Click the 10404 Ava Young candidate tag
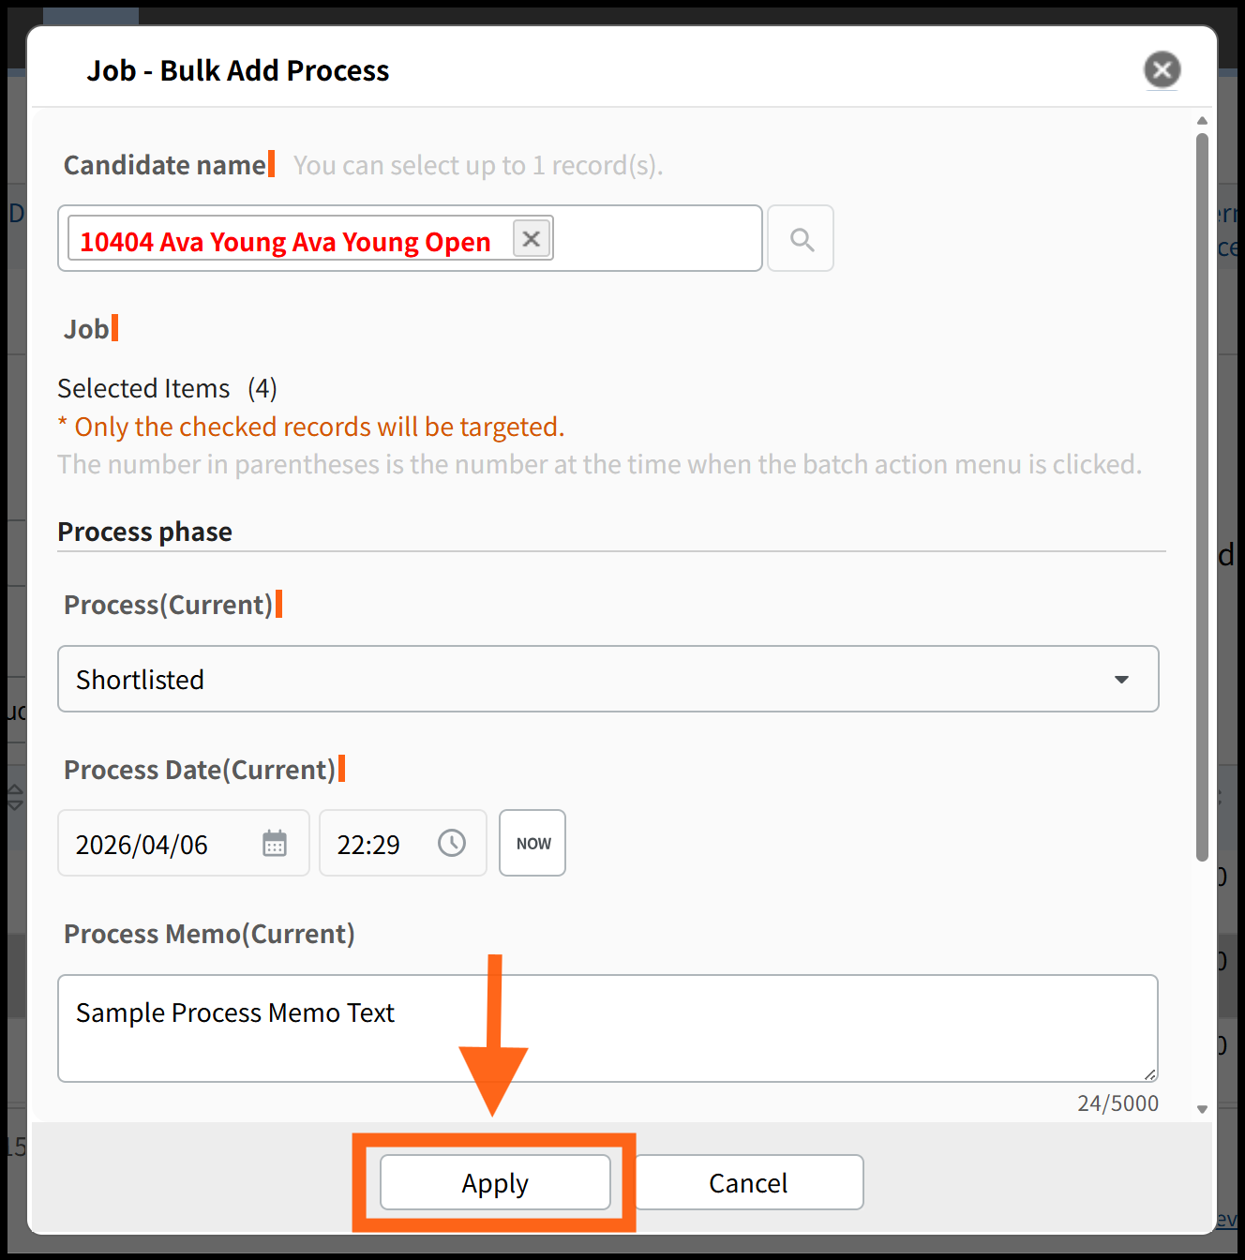This screenshot has width=1245, height=1260. coord(285,241)
